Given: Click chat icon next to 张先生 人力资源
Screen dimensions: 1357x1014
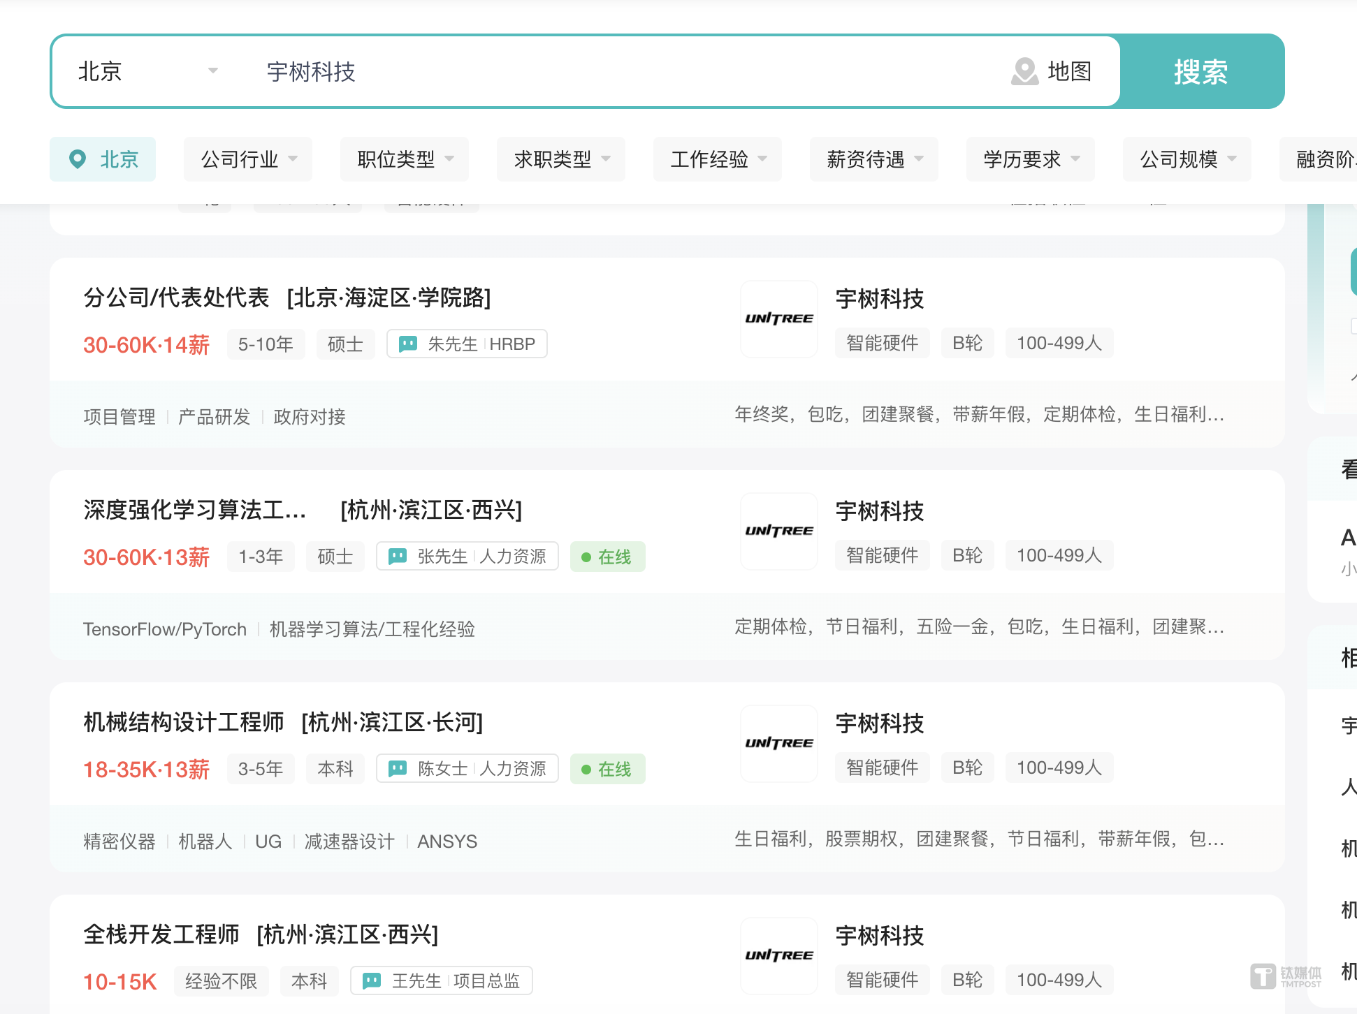Looking at the screenshot, I should pos(398,556).
